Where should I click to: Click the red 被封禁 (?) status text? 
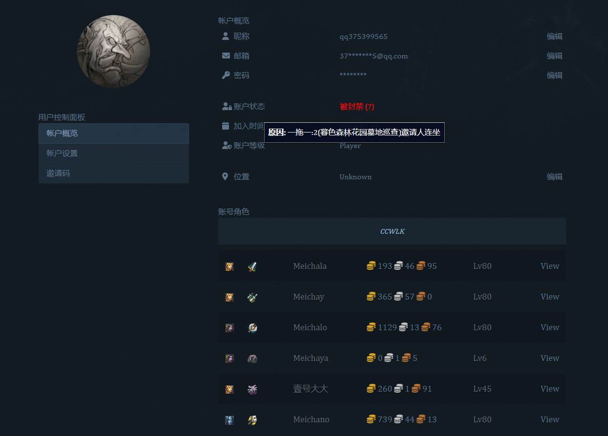tap(357, 107)
